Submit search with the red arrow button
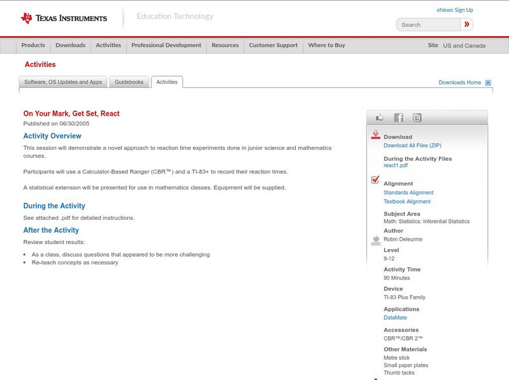This screenshot has width=509, height=380. point(466,24)
